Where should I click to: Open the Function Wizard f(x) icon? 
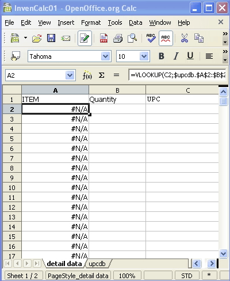(87, 75)
